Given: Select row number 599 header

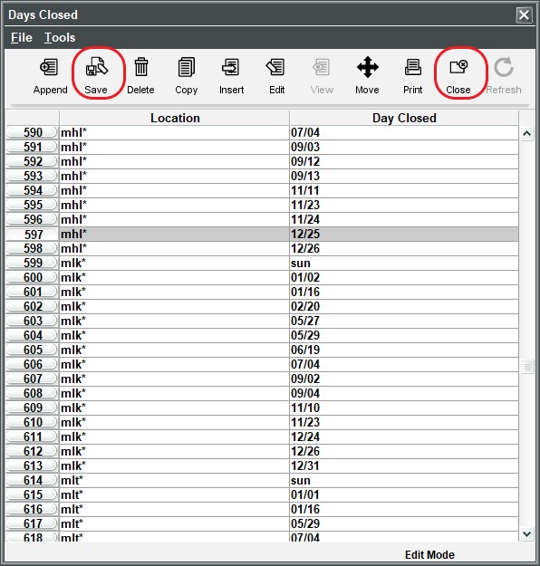Looking at the screenshot, I should click(x=32, y=264).
